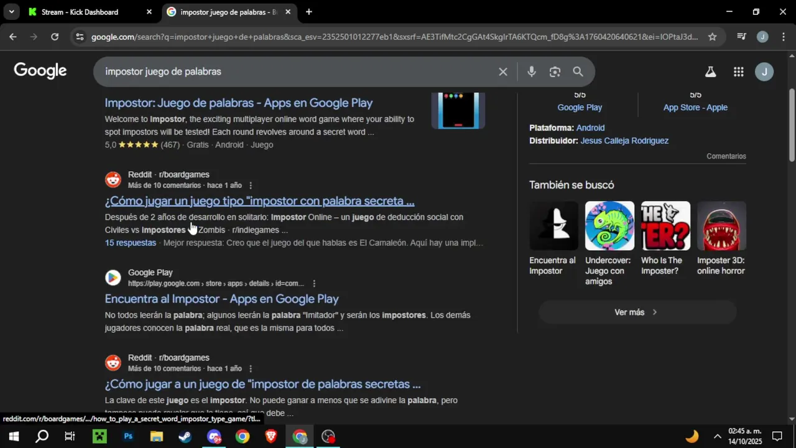The height and width of the screenshot is (448, 796).
Task: Open Google apps grid
Action: tap(738, 72)
